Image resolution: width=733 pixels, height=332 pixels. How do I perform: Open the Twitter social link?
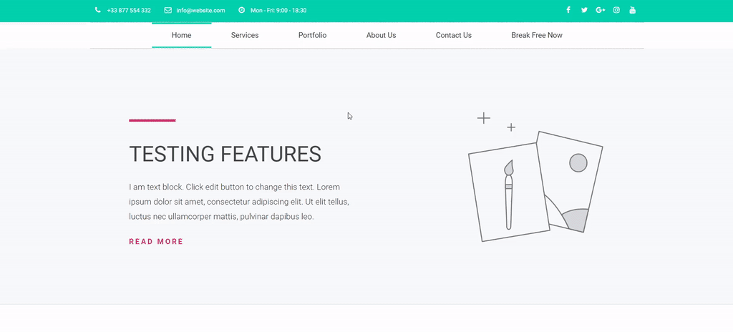tap(584, 10)
